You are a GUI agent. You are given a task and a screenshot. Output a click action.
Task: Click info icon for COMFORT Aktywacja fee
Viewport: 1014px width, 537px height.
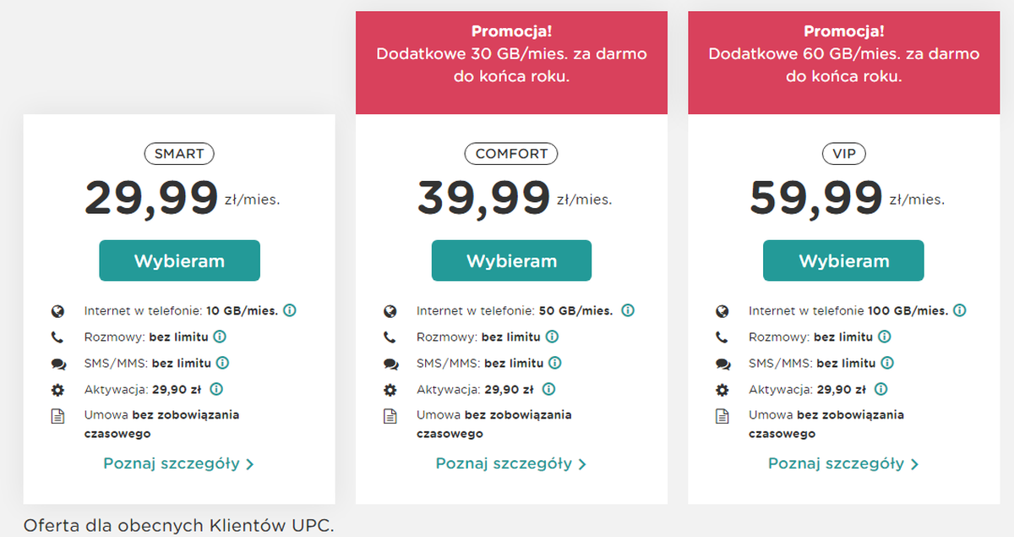[548, 390]
